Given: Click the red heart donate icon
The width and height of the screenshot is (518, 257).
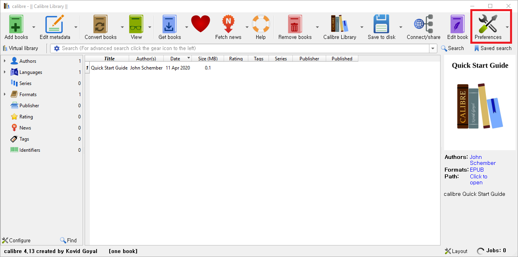Looking at the screenshot, I should (201, 24).
